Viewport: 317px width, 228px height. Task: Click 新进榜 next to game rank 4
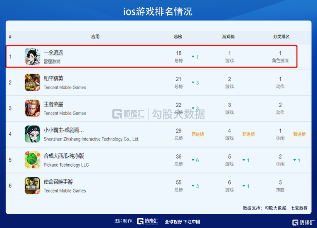249,134
